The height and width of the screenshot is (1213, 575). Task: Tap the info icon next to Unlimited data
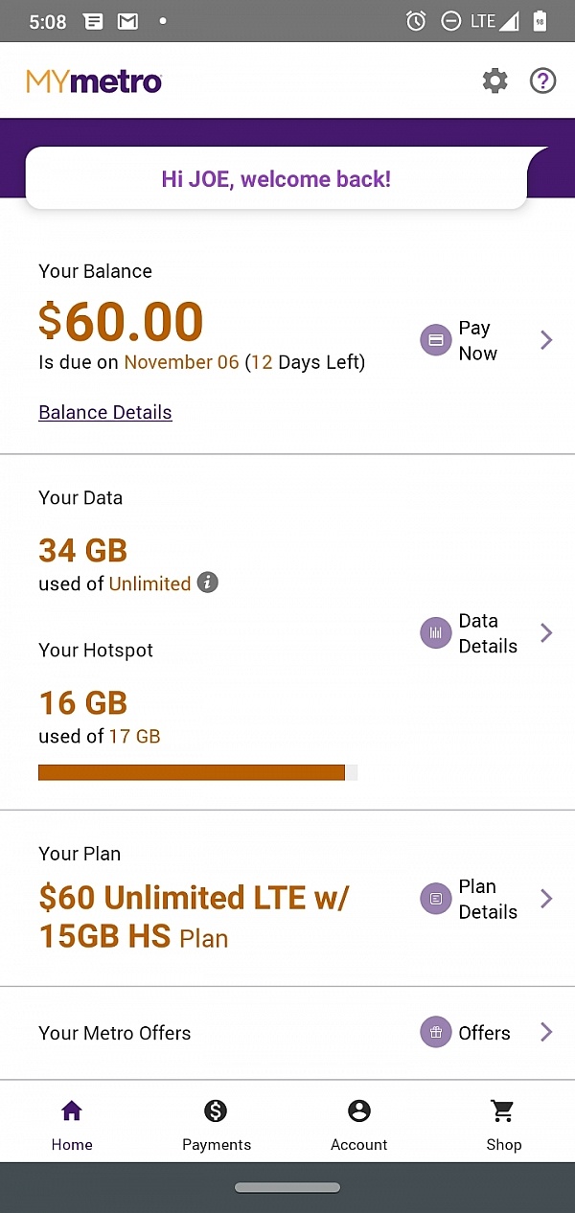(x=207, y=583)
